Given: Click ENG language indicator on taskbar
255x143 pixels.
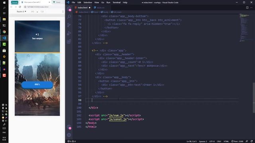Looking at the screenshot, I should (x=4, y=132).
